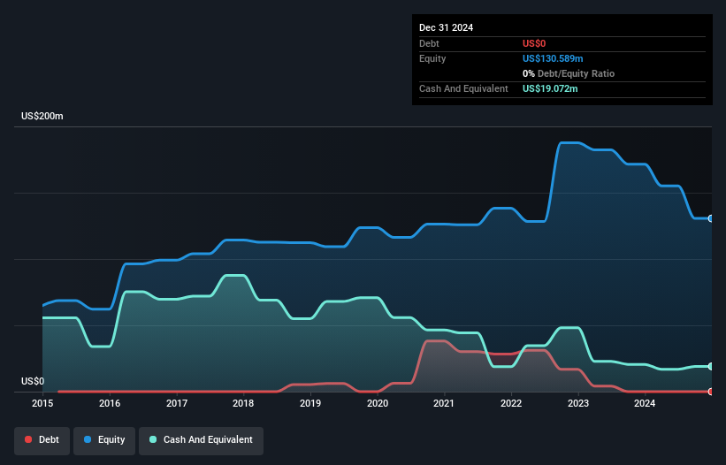Viewport: 726px width, 465px height.
Task: Click the 2022 x-axis label
Action: point(511,403)
